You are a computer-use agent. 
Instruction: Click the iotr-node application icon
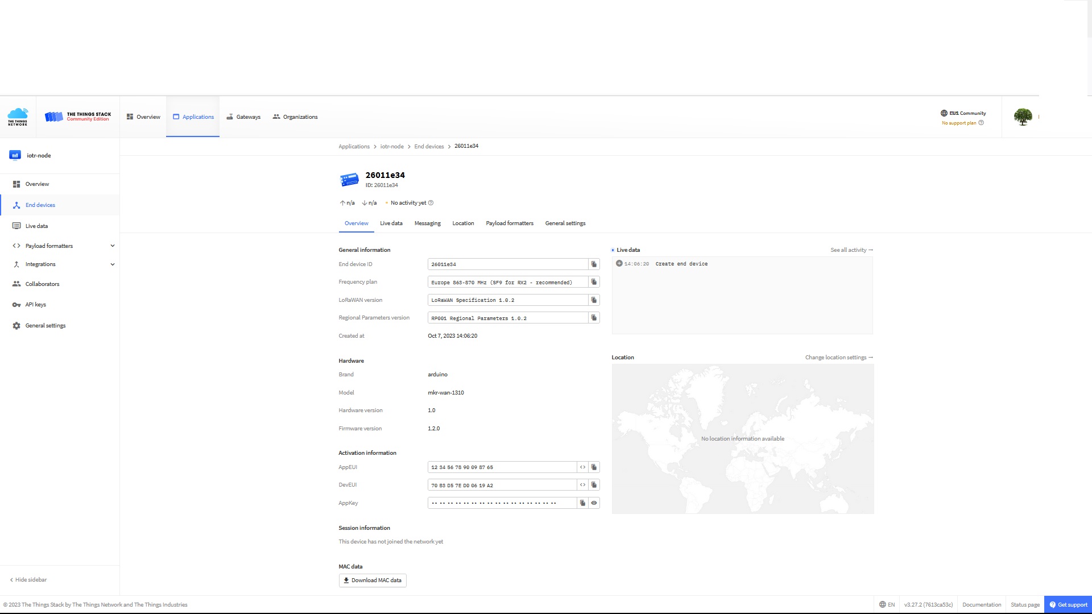(15, 155)
